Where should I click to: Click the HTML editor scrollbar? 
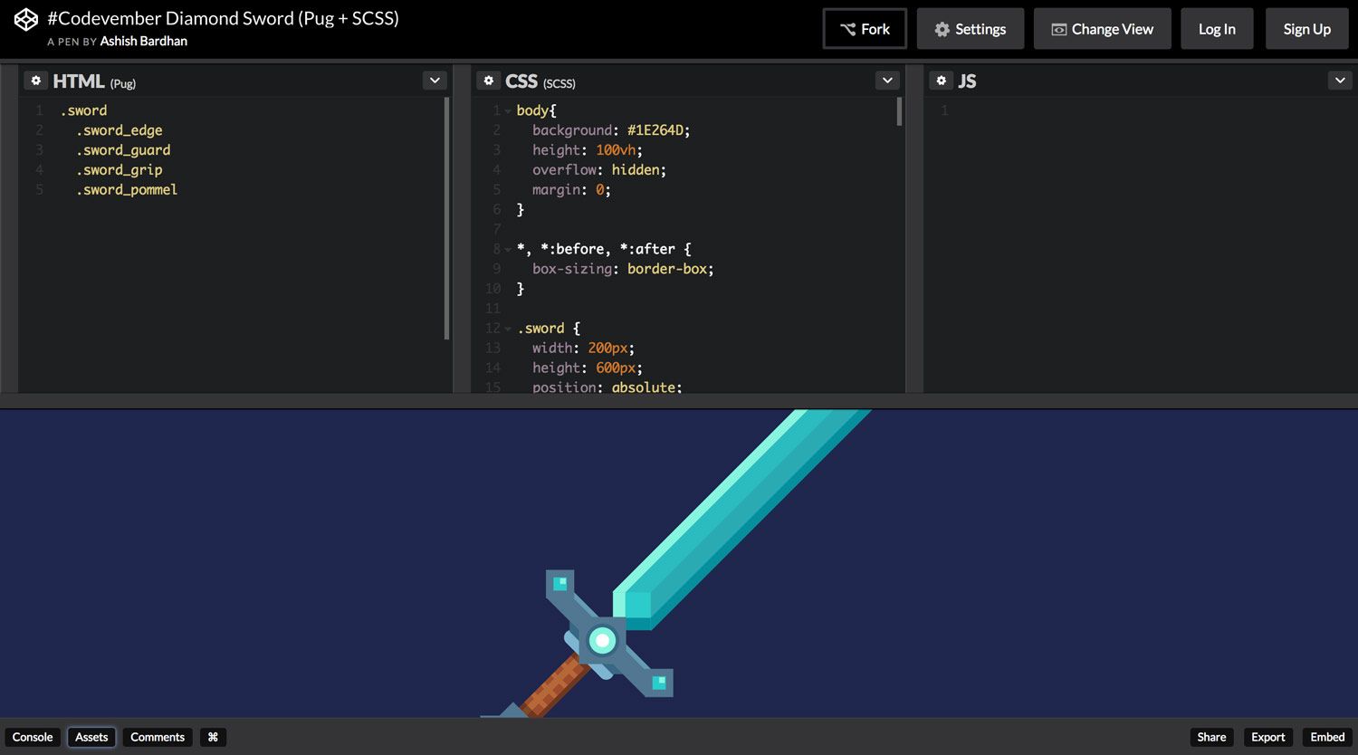click(446, 218)
